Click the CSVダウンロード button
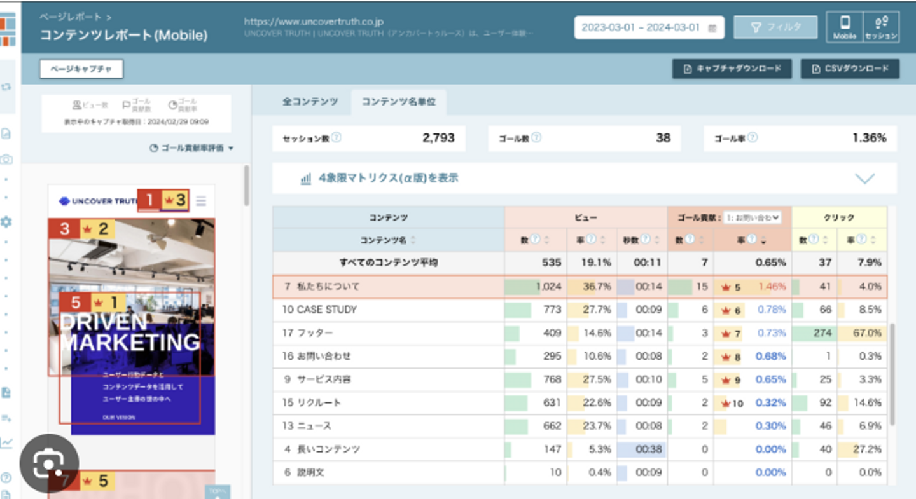This screenshot has width=916, height=499. pos(850,69)
